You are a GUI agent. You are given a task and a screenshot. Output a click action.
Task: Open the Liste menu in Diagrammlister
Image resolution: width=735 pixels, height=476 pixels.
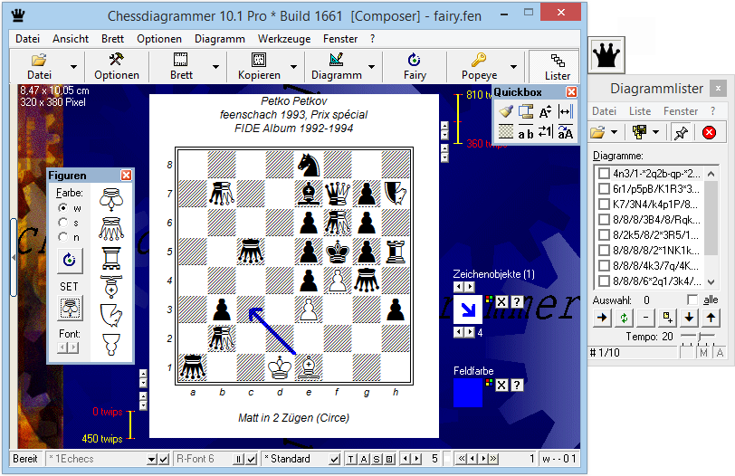[640, 111]
